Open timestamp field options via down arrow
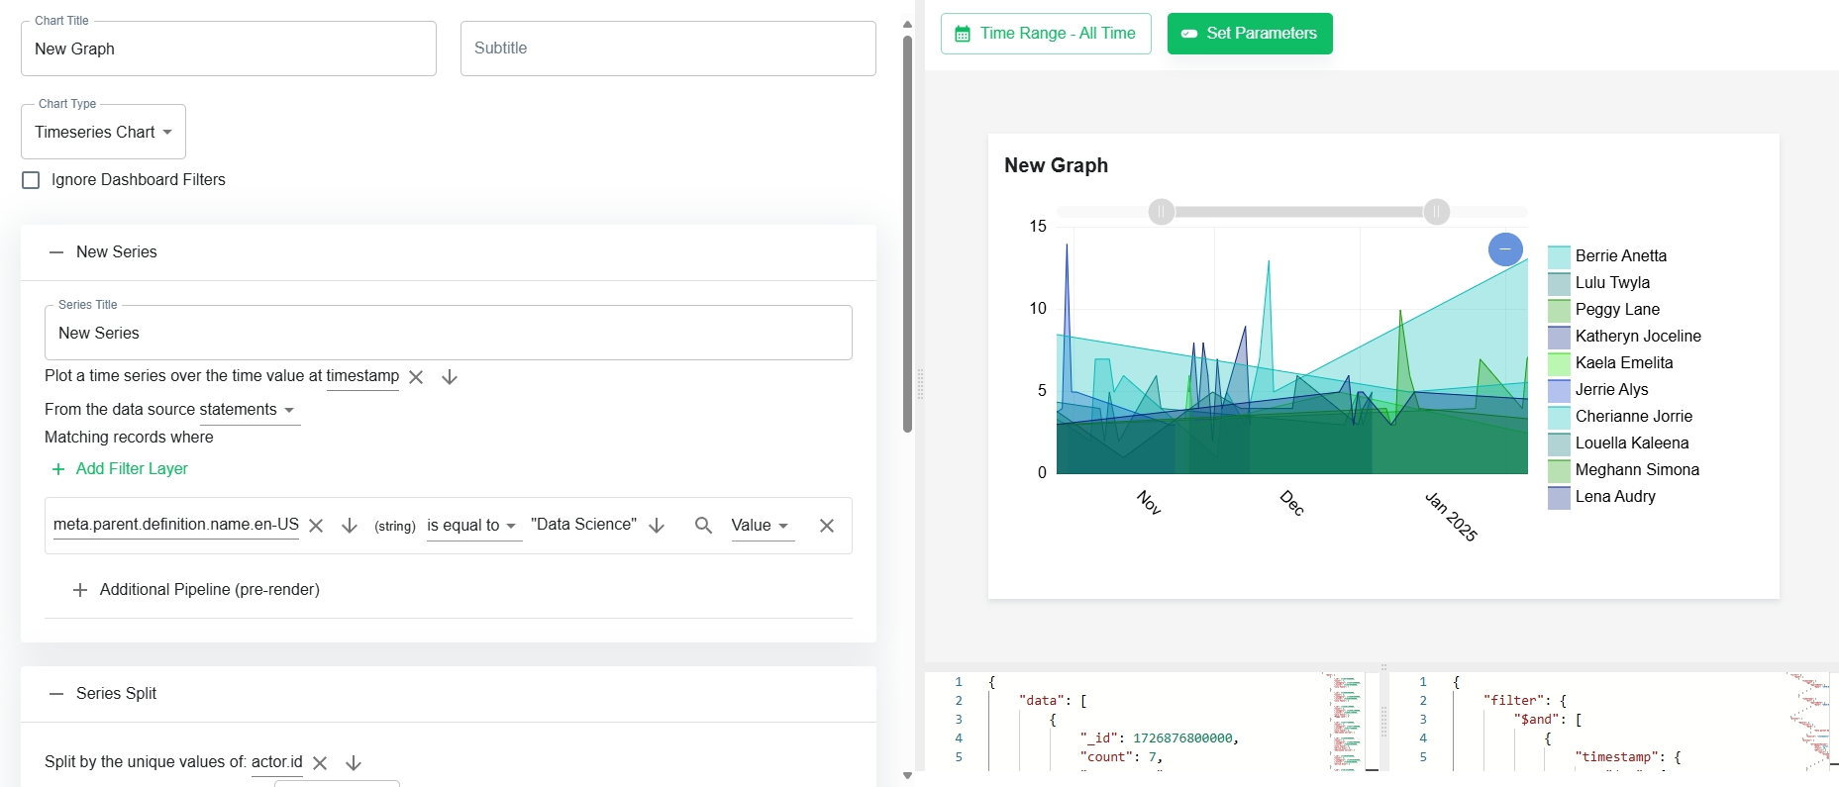This screenshot has height=787, width=1839. pos(450,377)
